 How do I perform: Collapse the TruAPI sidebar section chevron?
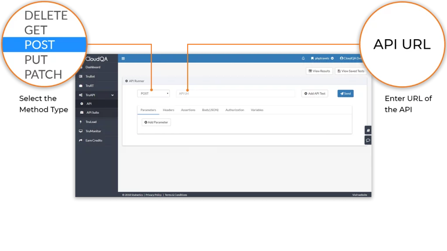[113, 95]
